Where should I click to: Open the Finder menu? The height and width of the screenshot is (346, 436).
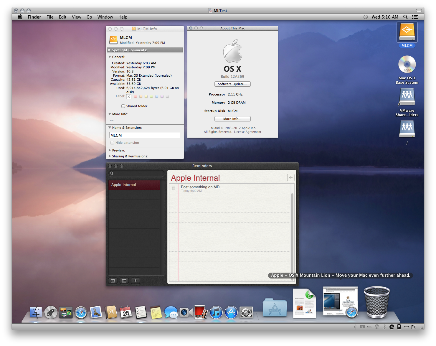(x=34, y=17)
